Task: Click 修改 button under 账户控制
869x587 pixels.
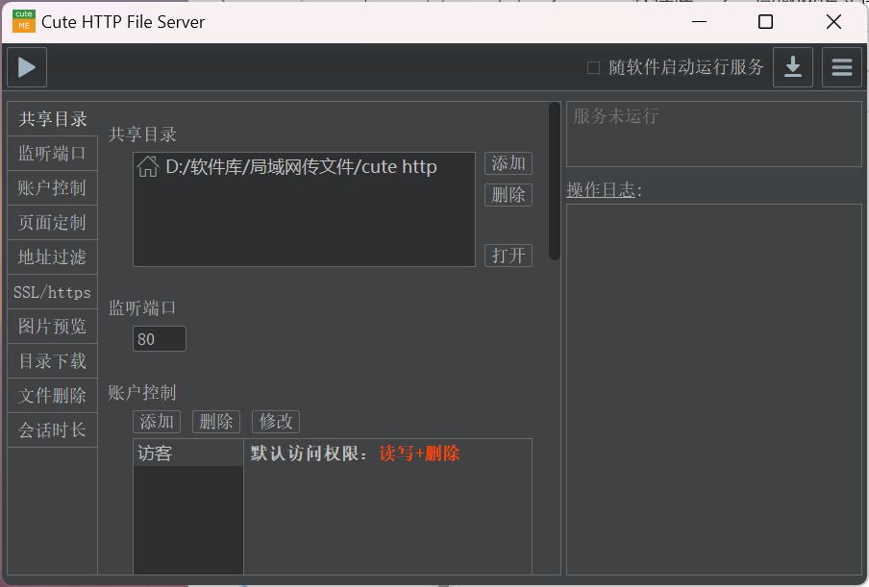Action: point(276,422)
